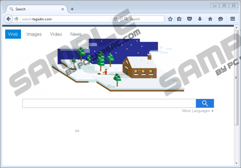Open the bookmarks list icon
Viewport: 241px width, 168px height.
[179, 19]
